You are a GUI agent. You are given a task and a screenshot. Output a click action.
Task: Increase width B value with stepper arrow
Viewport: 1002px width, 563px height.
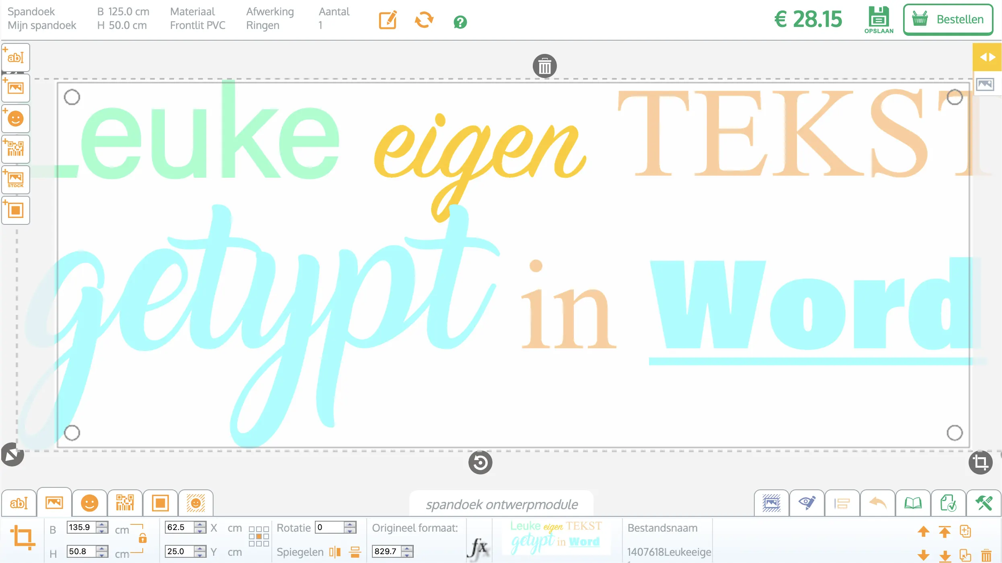pos(103,524)
